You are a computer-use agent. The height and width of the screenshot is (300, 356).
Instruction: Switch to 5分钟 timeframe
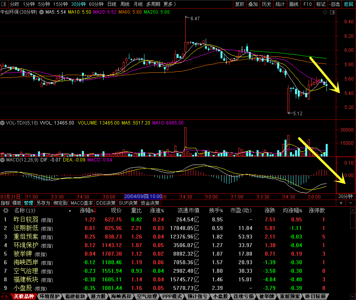click(44, 4)
